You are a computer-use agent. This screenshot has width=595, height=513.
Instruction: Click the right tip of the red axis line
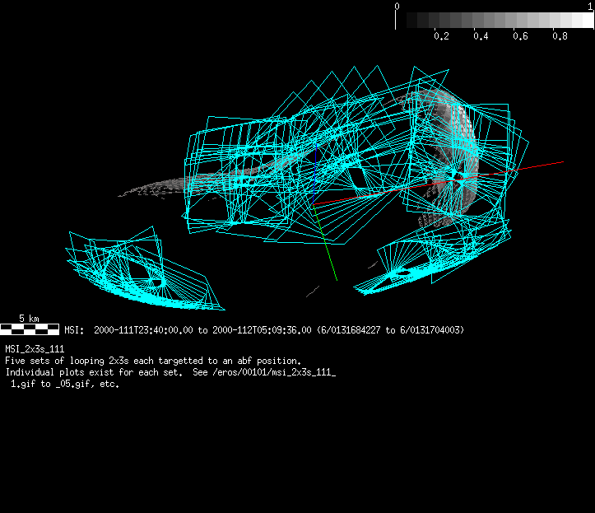coord(563,161)
